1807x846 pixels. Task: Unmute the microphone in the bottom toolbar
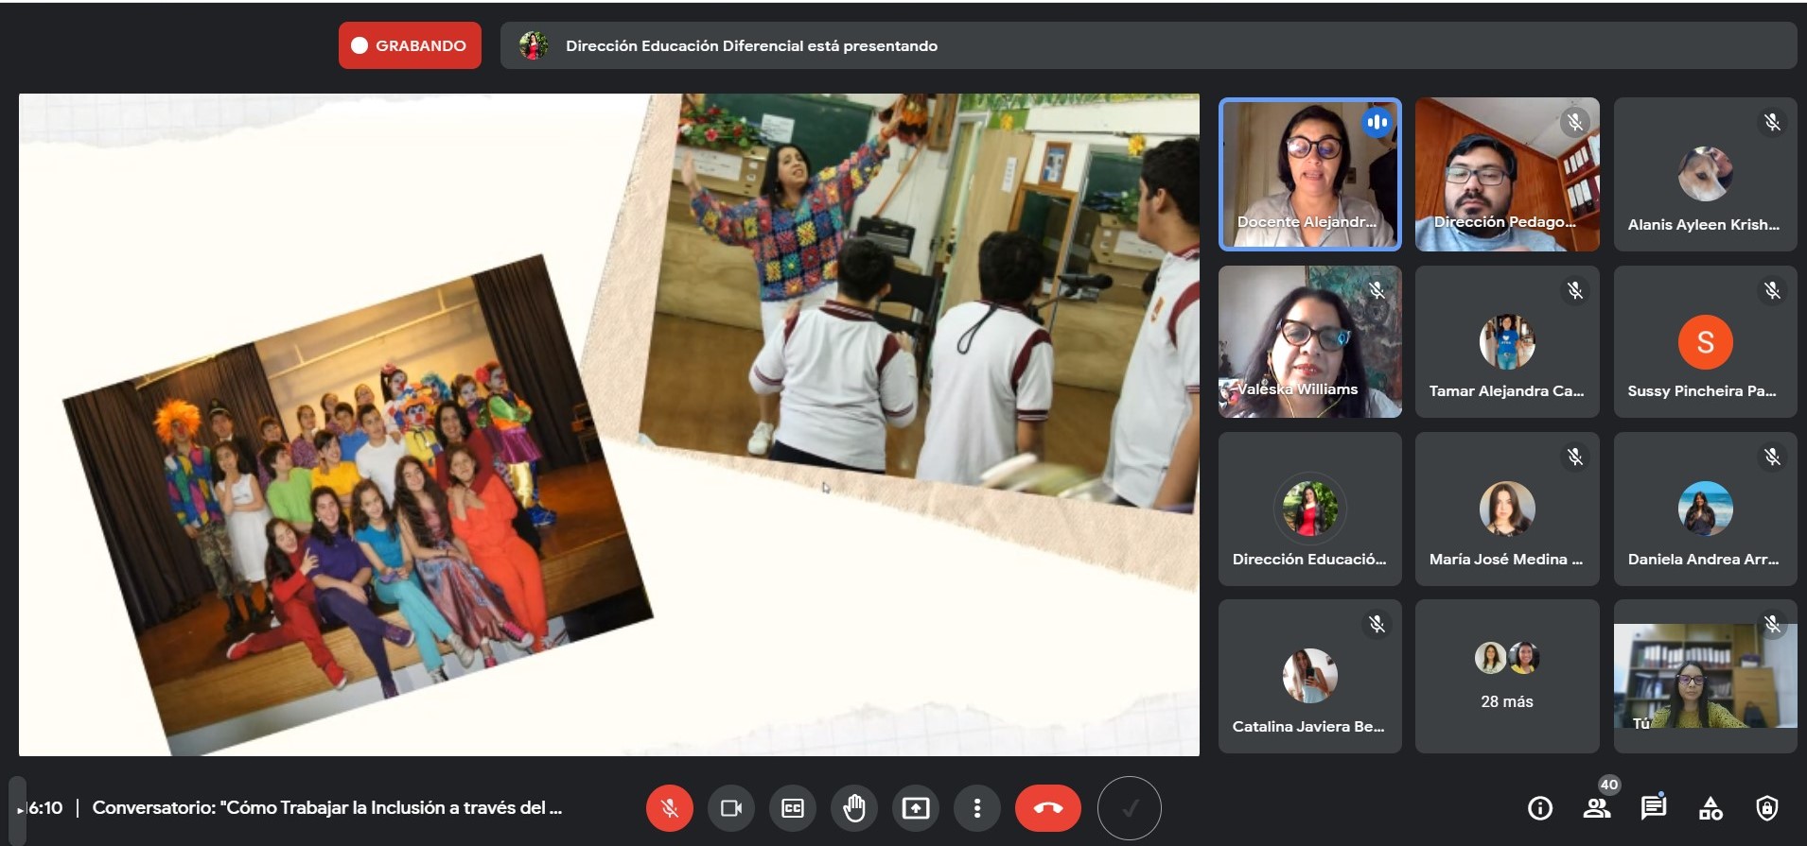[x=669, y=808]
